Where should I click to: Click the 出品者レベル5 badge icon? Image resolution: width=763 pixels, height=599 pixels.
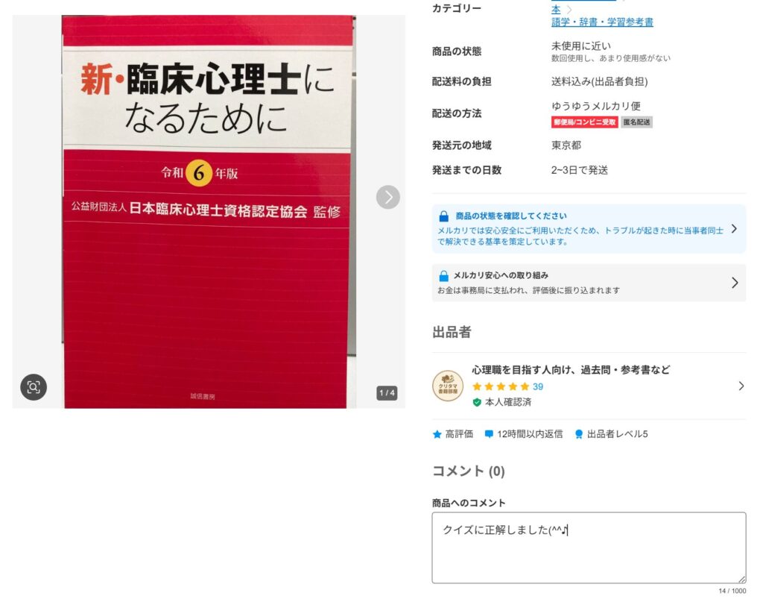coord(578,434)
